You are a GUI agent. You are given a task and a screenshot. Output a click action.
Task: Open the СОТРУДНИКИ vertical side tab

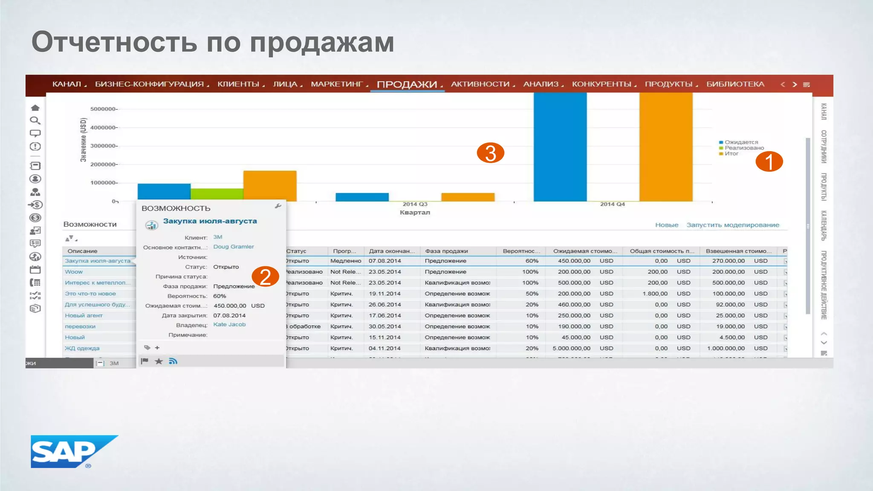pyautogui.click(x=824, y=147)
